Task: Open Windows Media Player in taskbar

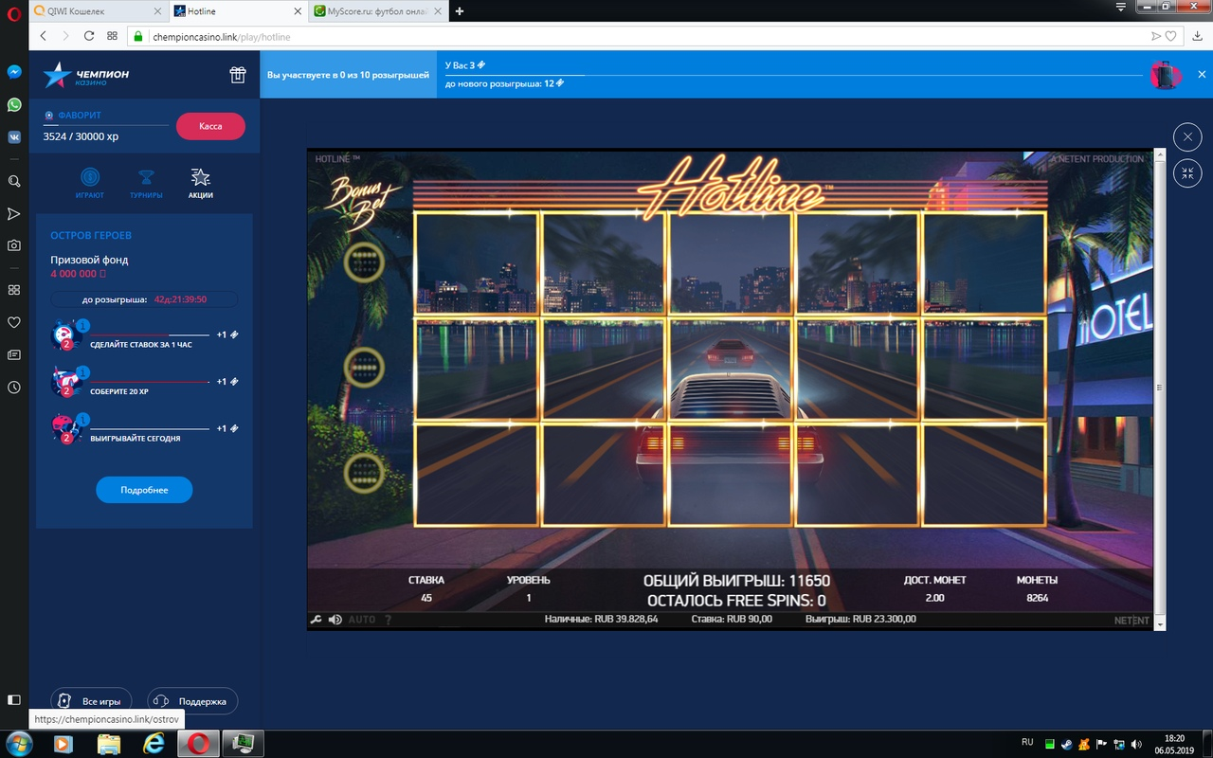Action: tap(64, 744)
